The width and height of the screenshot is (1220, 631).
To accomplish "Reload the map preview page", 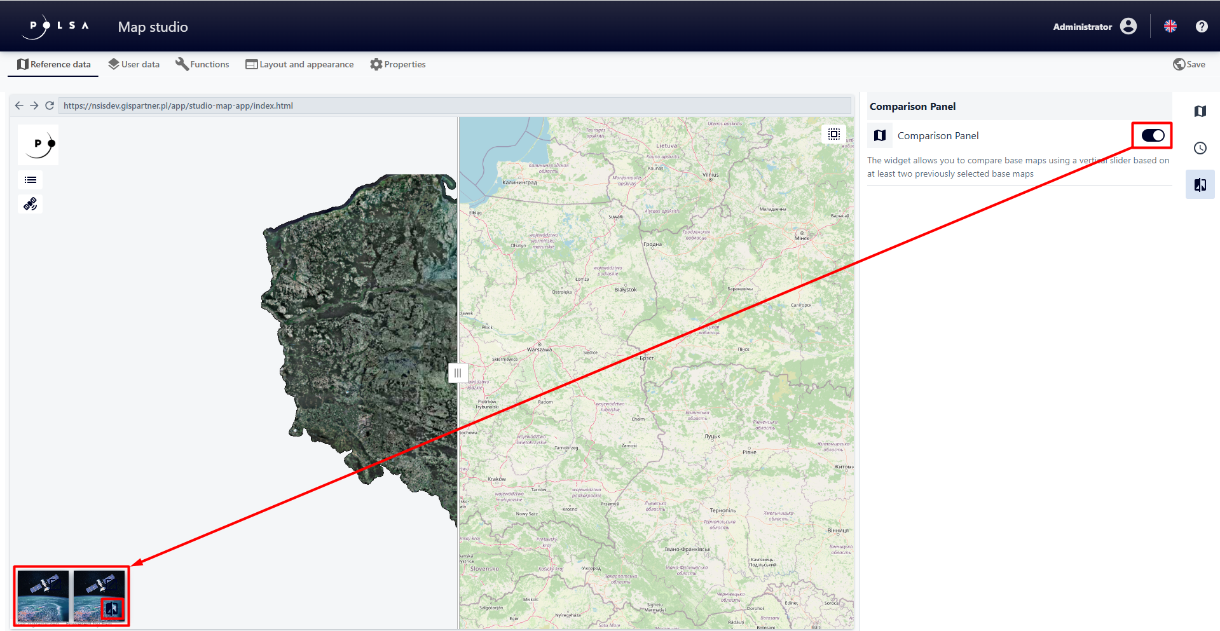I will pyautogui.click(x=50, y=105).
